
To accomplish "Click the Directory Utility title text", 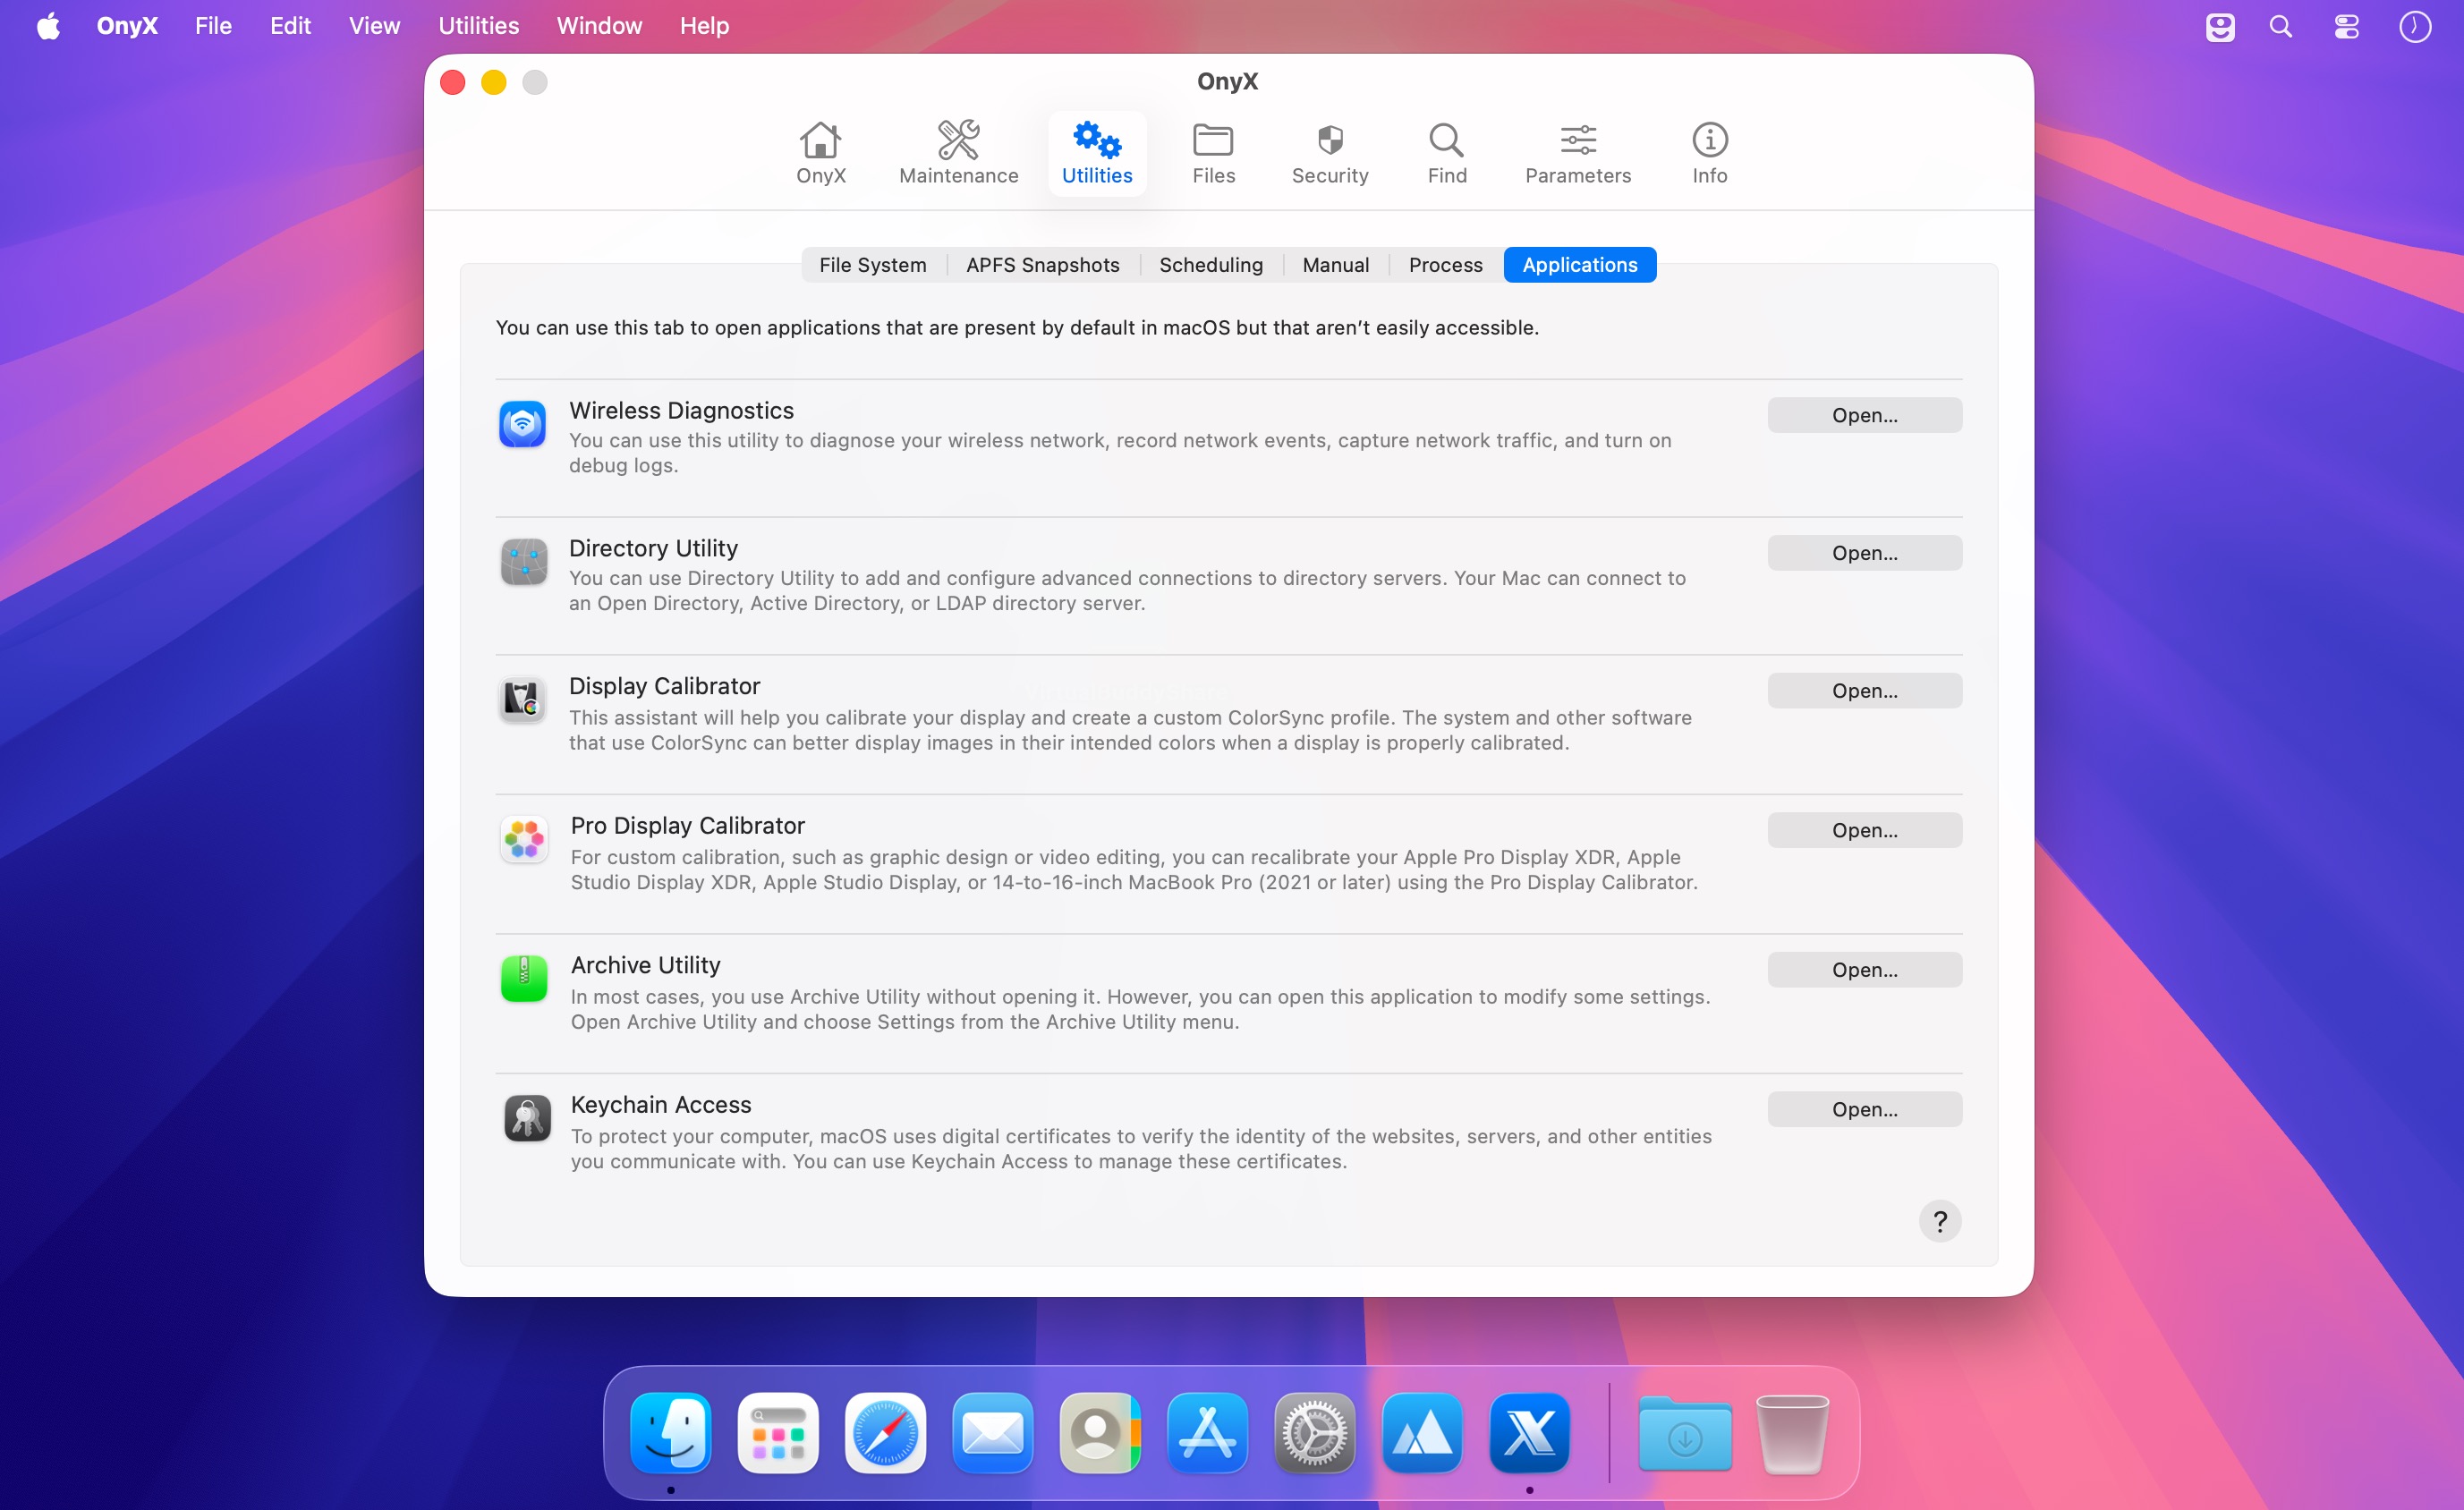I will [x=653, y=548].
